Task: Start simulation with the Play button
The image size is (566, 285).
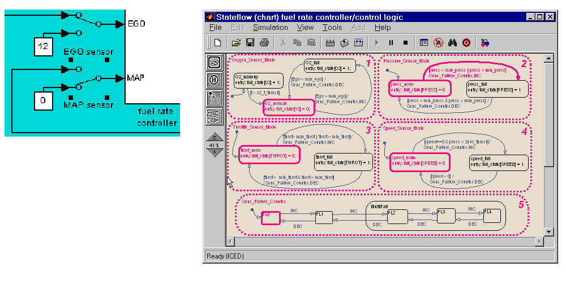Action: tap(377, 43)
